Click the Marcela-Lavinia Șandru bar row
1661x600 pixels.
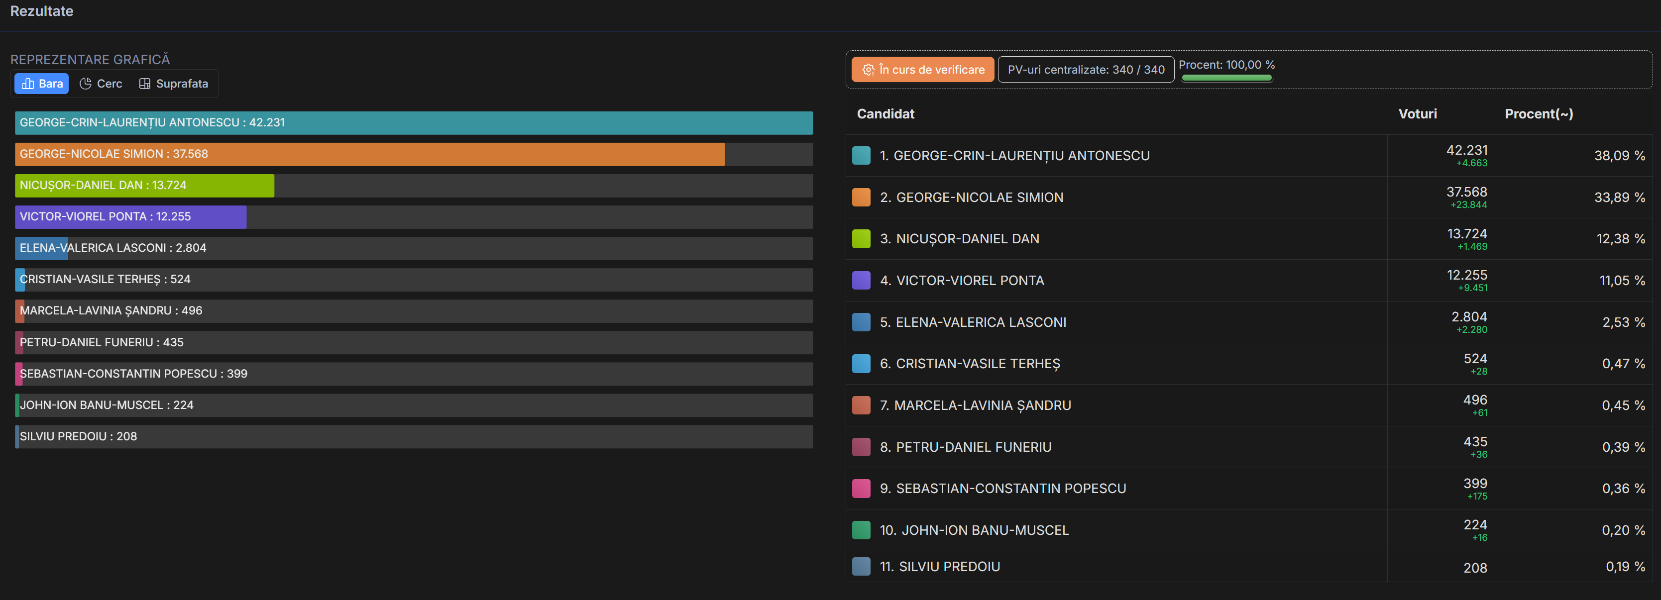414,311
